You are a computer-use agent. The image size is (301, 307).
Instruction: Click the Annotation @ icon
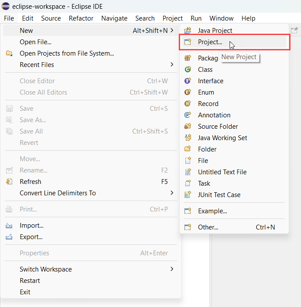point(188,115)
